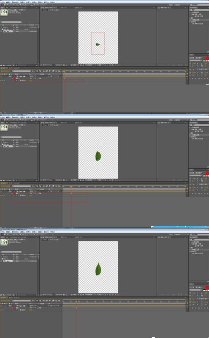Click the Selection tool in the pointed-leaf window toolbar
The height and width of the screenshot is (338, 209).
[x=2, y=234]
